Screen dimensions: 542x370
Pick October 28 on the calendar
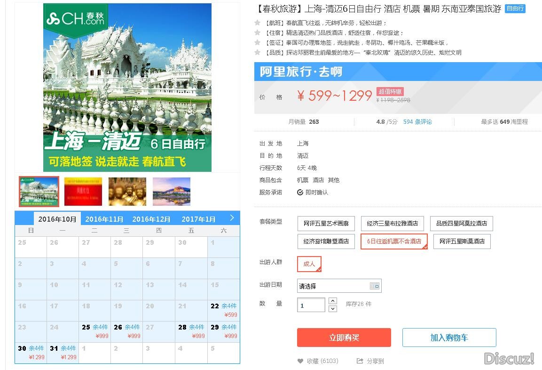point(191,331)
